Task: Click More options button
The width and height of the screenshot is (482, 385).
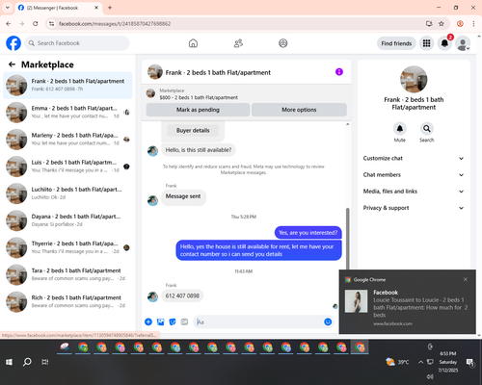Action: pyautogui.click(x=299, y=110)
